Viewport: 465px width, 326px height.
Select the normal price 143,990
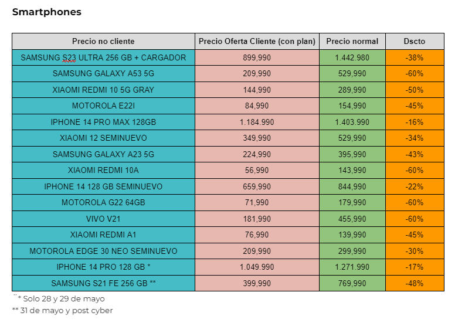click(352, 170)
